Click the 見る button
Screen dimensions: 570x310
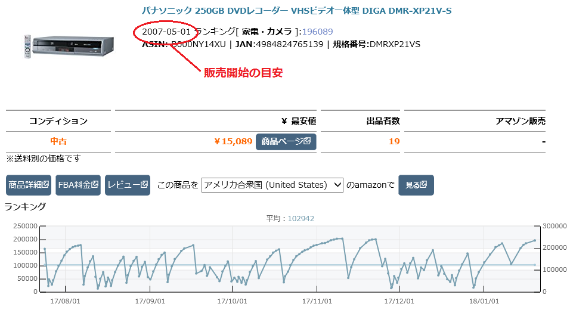tap(416, 185)
